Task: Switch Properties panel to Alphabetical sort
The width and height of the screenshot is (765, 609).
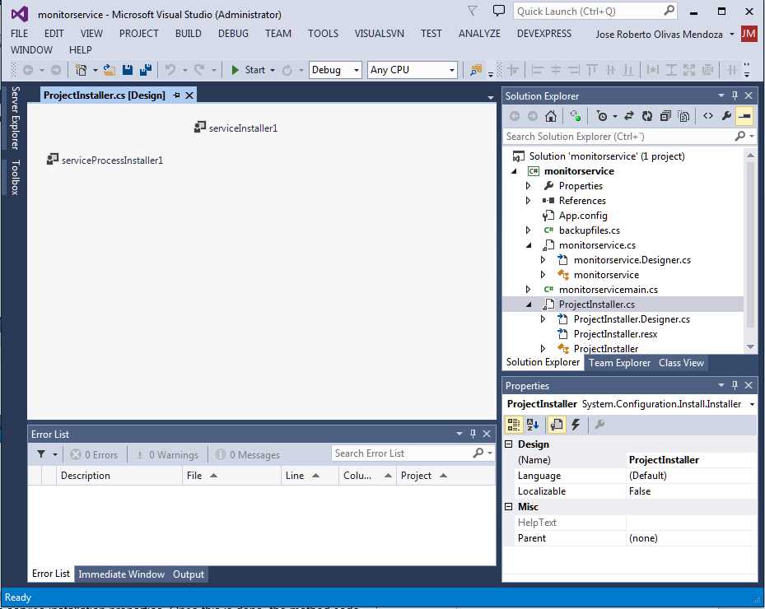Action: pyautogui.click(x=532, y=425)
